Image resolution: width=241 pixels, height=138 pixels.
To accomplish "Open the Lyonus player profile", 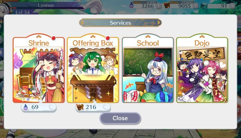I will [x=46, y=5].
